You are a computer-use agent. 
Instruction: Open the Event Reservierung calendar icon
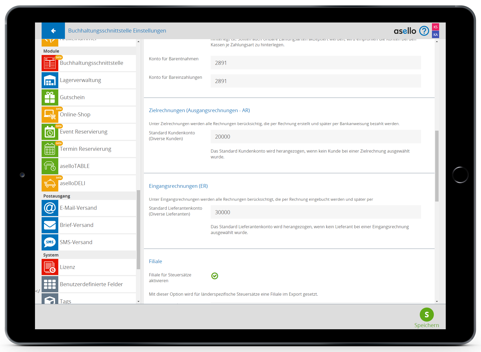(x=50, y=132)
